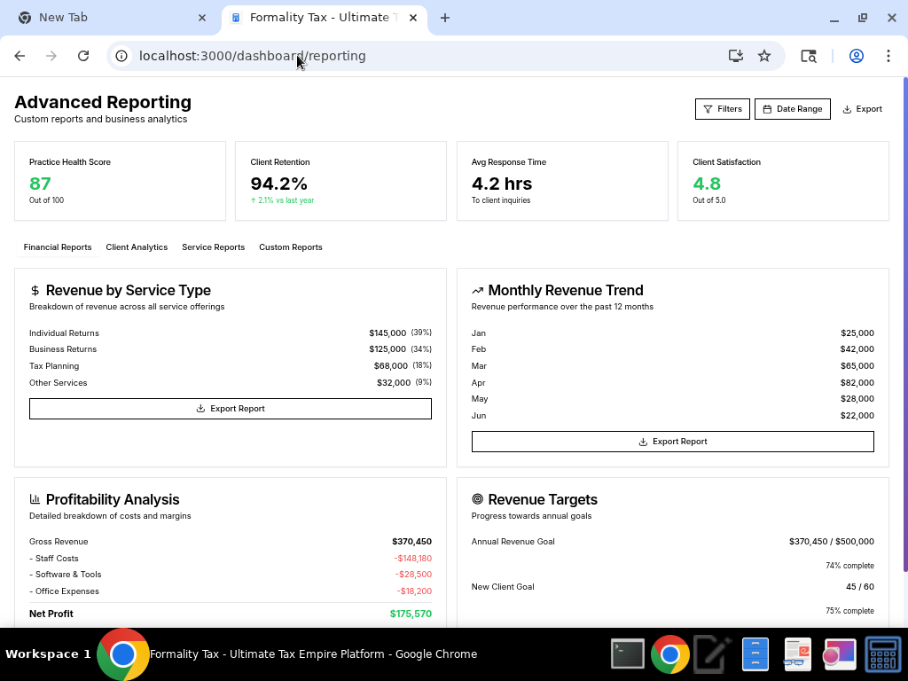Launch the calculator from the taskbar
The image size is (908, 681).
(x=882, y=654)
